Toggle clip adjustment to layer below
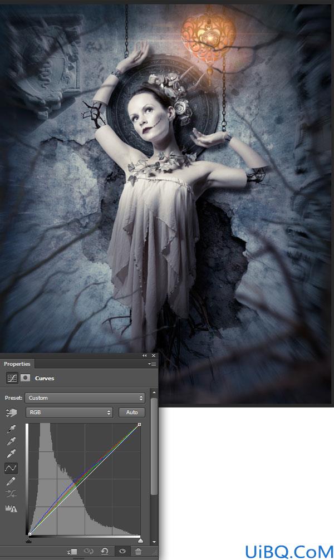Image resolution: width=334 pixels, height=560 pixels. (x=72, y=552)
